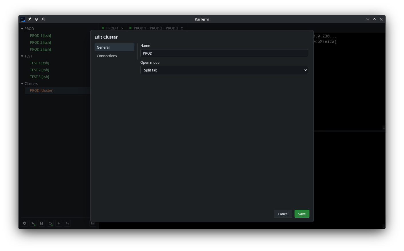Image resolution: width=404 pixels, height=251 pixels.
Task: Collapse the PROD group in sidebar
Action: pos(22,29)
